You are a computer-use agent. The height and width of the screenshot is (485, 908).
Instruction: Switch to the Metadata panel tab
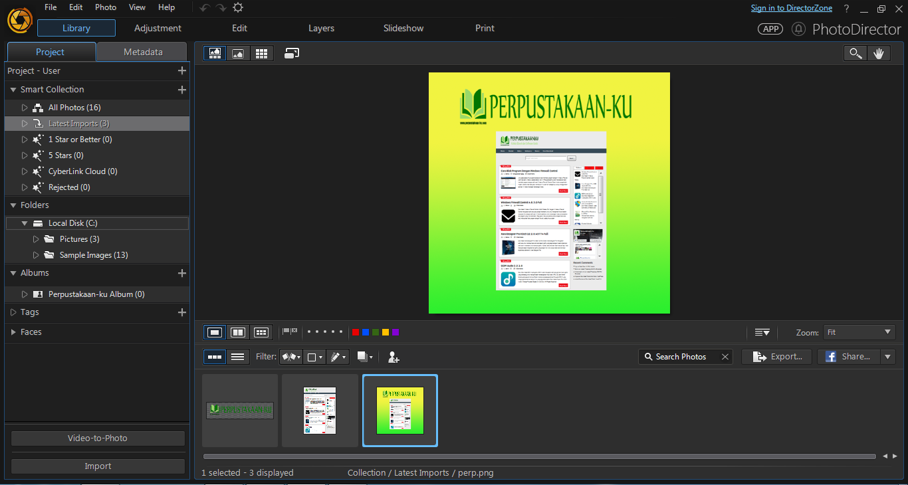point(143,52)
